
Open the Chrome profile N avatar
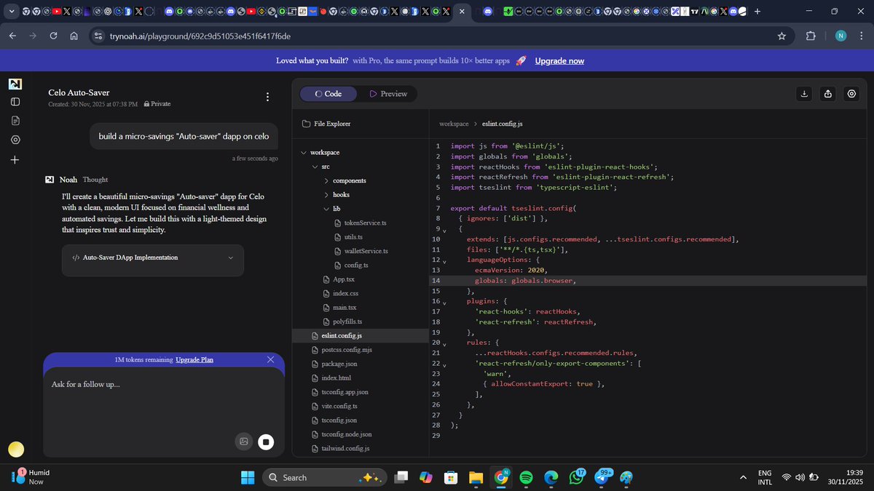click(x=840, y=36)
